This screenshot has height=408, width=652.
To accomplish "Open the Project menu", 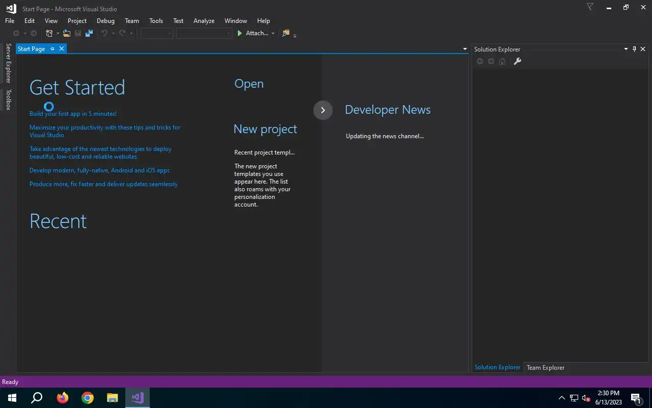I will 77,21.
